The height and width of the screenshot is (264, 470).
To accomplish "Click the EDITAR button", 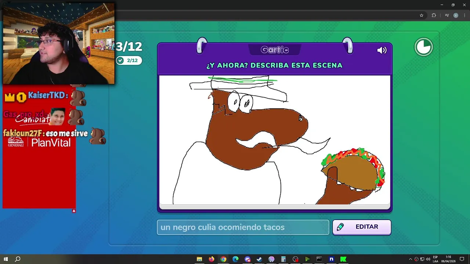I will tap(362, 227).
